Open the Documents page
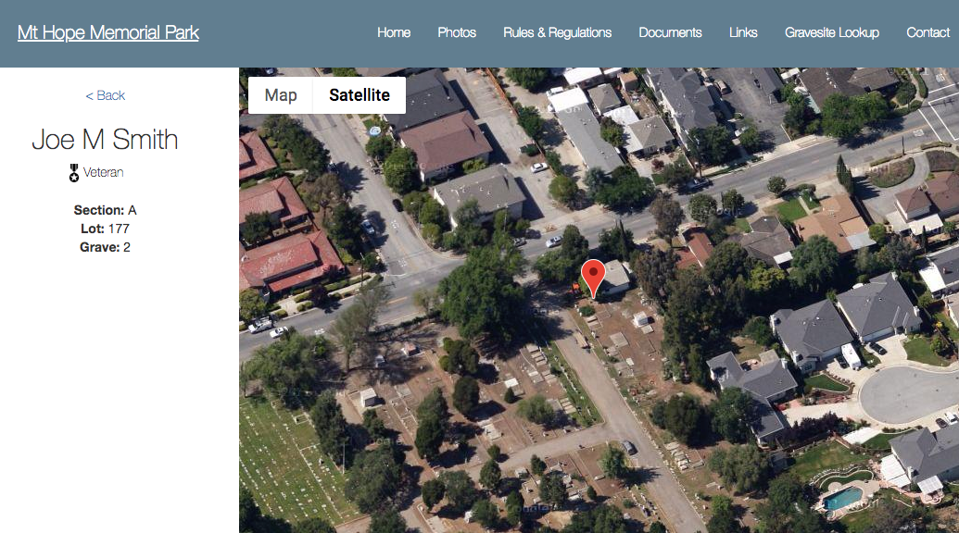This screenshot has height=533, width=959. [x=670, y=32]
